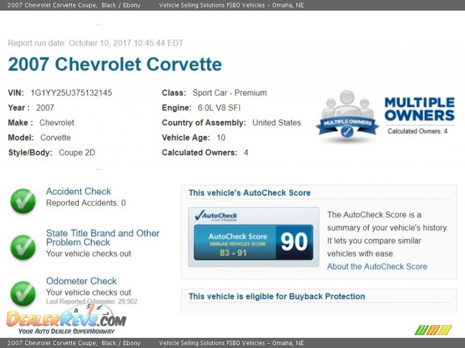Open the Accident Check link
Viewport: 465px width, 348px height.
click(78, 191)
